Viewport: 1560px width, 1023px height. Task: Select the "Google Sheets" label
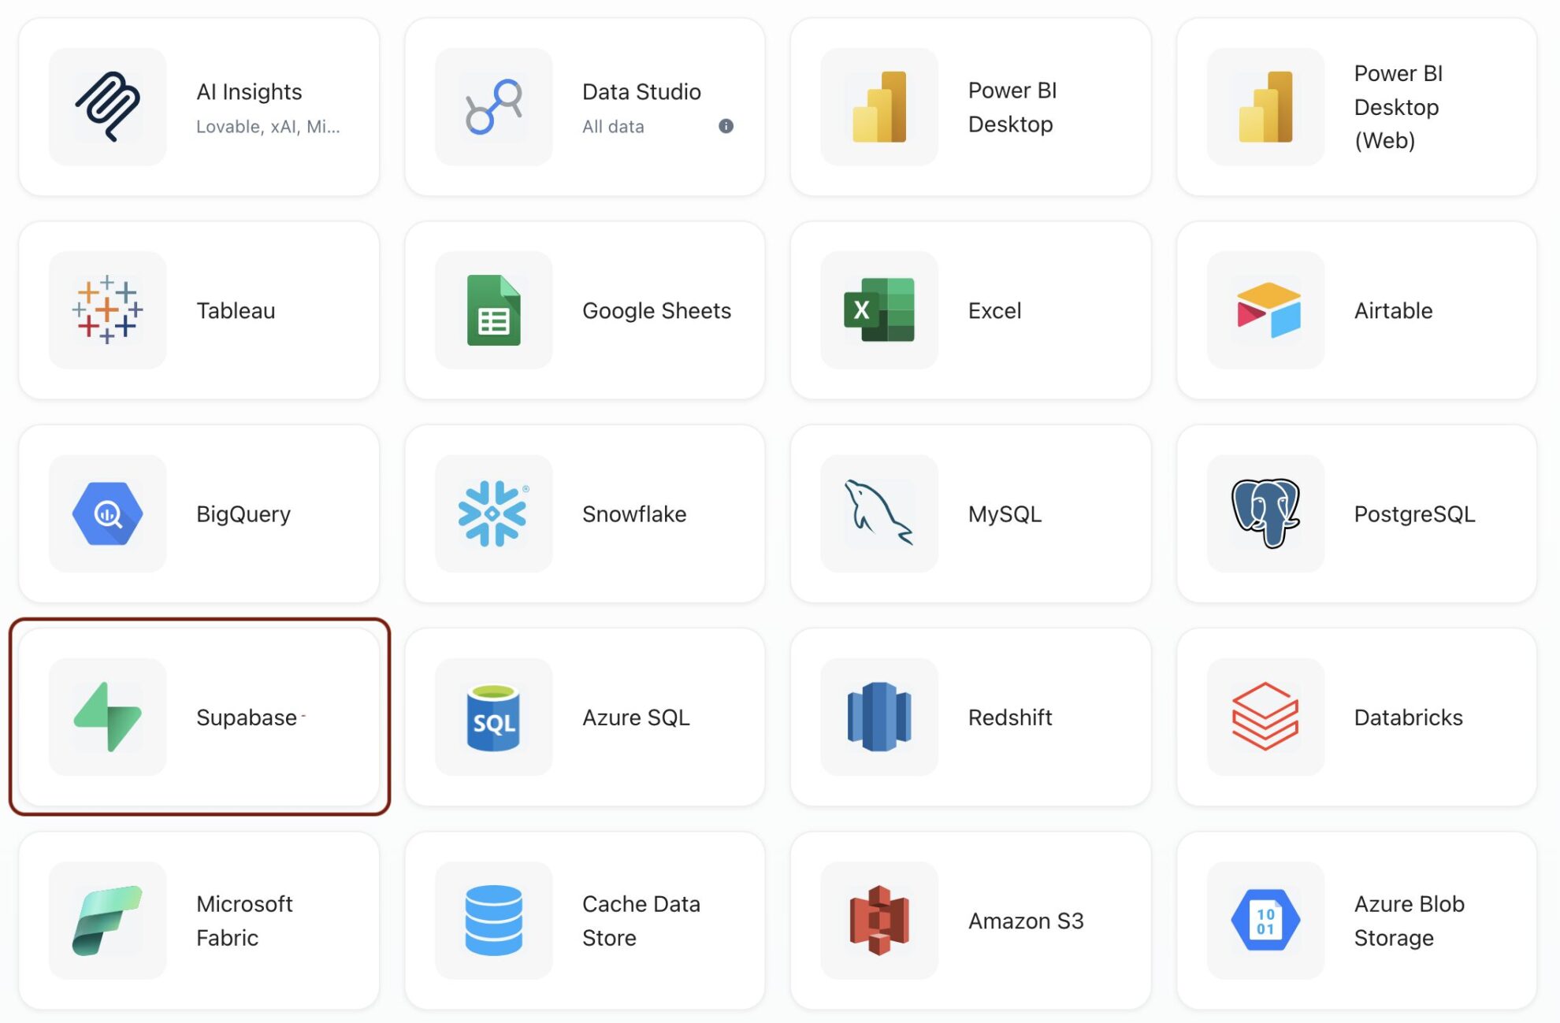tap(656, 311)
